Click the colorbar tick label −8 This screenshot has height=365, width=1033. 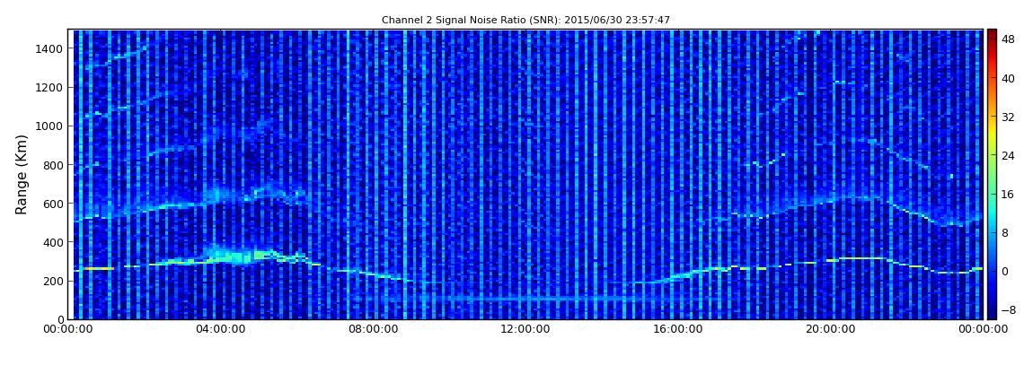coord(1008,309)
